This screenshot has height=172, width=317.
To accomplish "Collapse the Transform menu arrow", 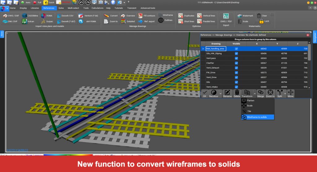I will (254, 93).
